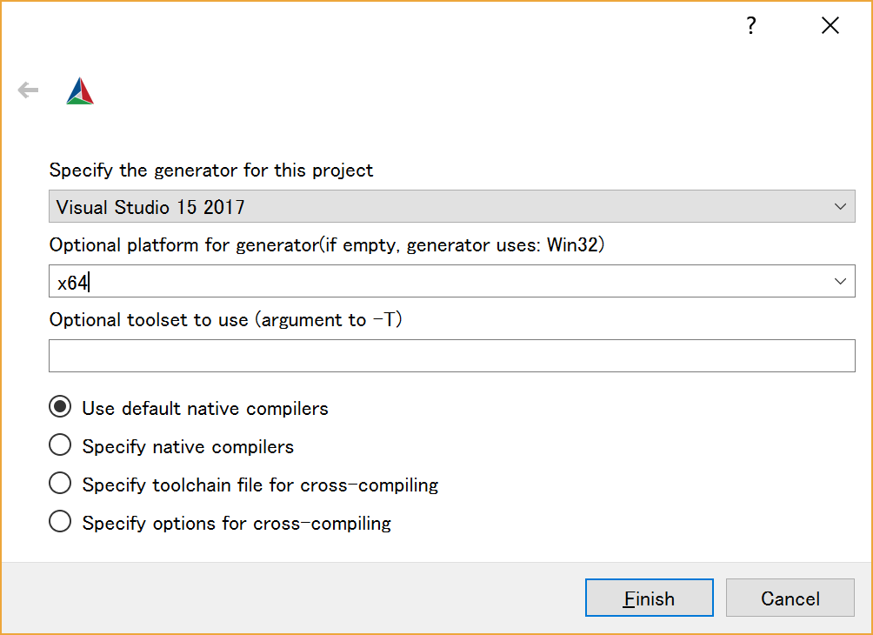Image resolution: width=873 pixels, height=635 pixels.
Task: Go back using the left arrow
Action: [x=29, y=90]
